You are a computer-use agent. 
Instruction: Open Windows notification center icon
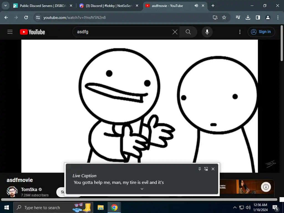pyautogui.click(x=275, y=208)
